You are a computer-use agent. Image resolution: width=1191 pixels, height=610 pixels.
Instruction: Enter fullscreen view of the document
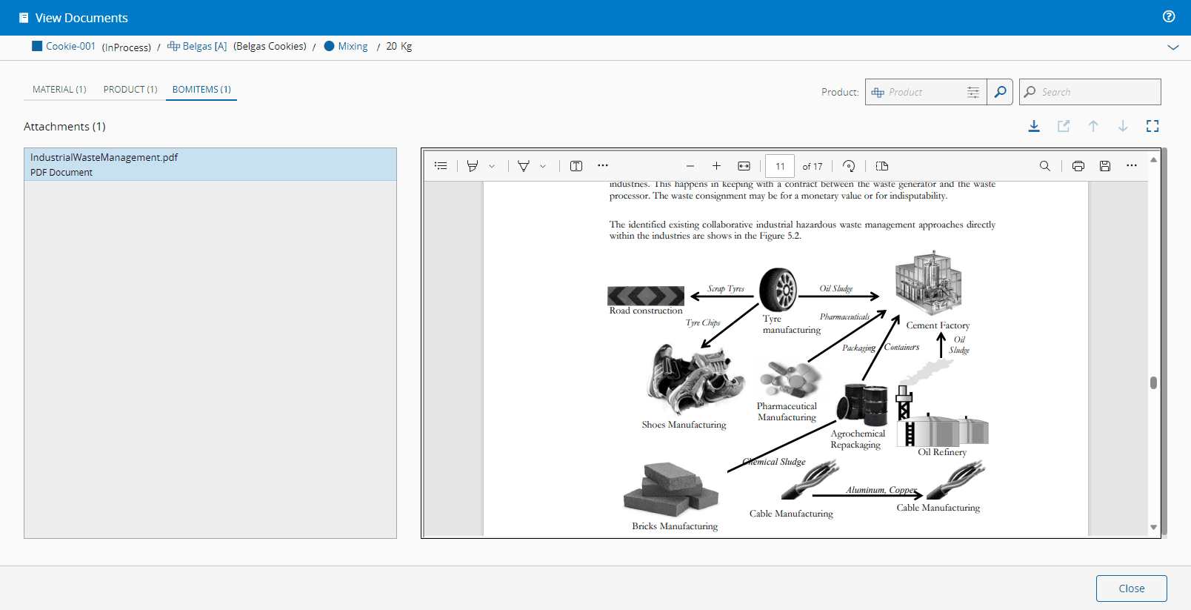pos(1152,126)
